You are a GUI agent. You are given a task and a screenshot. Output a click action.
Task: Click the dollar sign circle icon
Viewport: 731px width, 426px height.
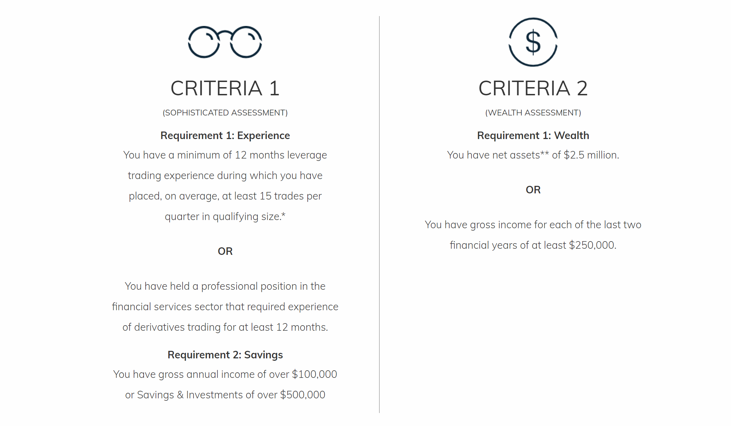533,42
